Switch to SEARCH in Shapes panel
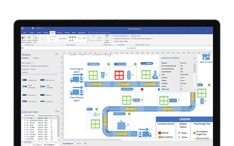 click(36, 58)
